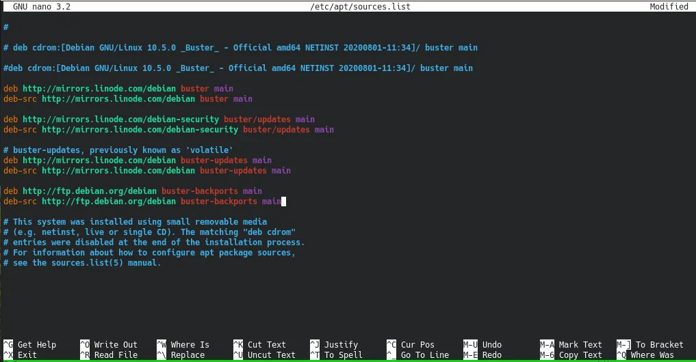Click the M-U key hint

tap(471, 345)
